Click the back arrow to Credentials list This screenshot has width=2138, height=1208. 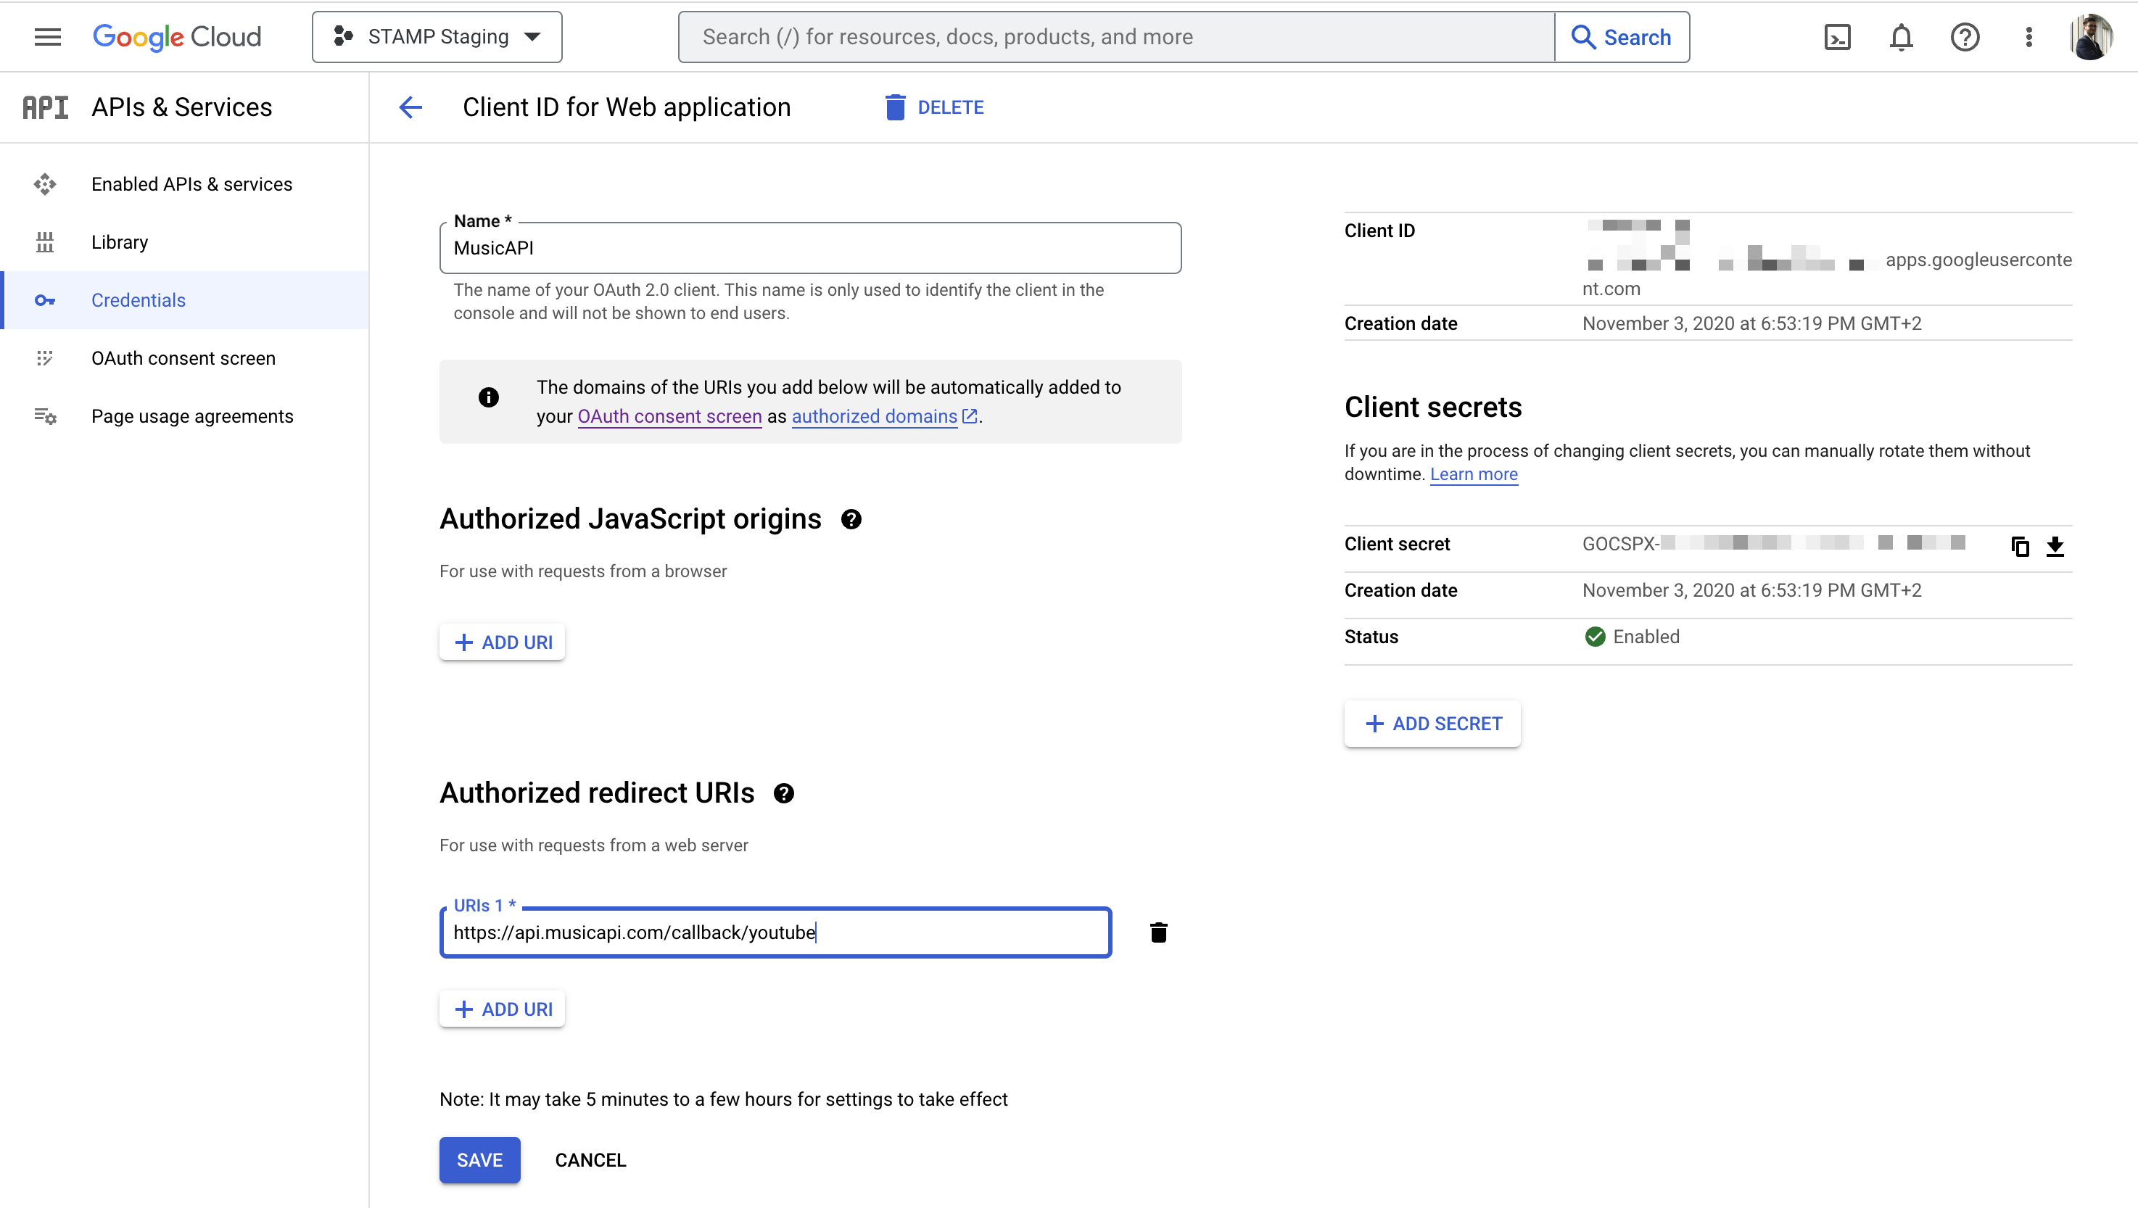click(410, 107)
